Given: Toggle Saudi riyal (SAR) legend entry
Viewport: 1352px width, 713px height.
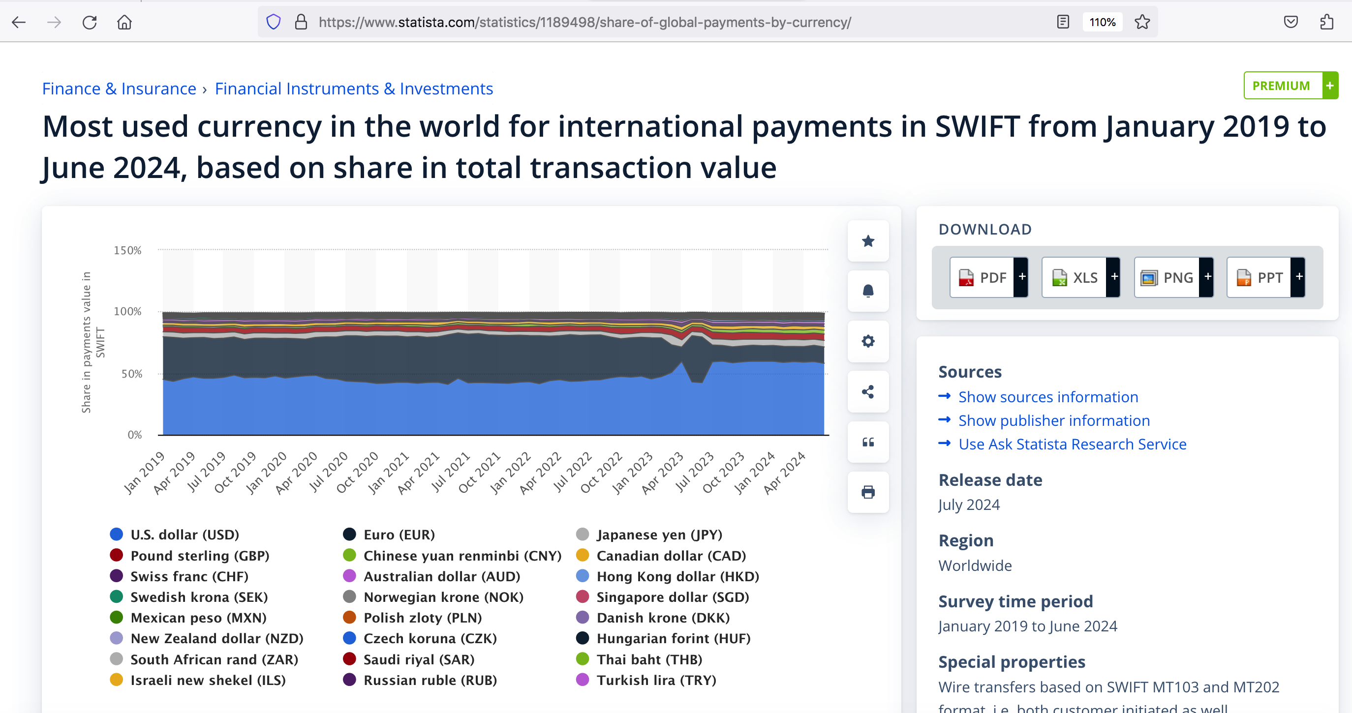Looking at the screenshot, I should click(409, 659).
